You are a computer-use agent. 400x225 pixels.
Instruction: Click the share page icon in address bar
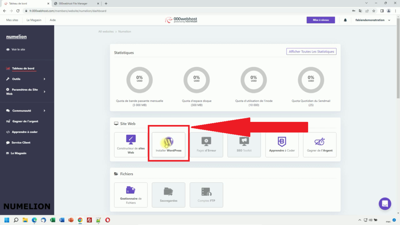pyautogui.click(x=367, y=11)
